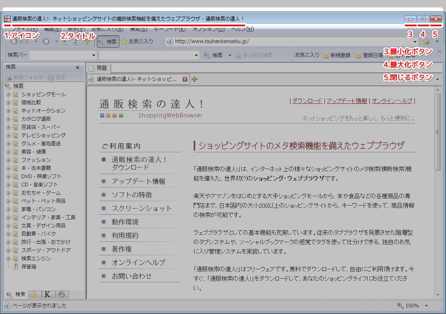
Task: Sort favorites with the 登録日順 button
Action: (x=369, y=55)
